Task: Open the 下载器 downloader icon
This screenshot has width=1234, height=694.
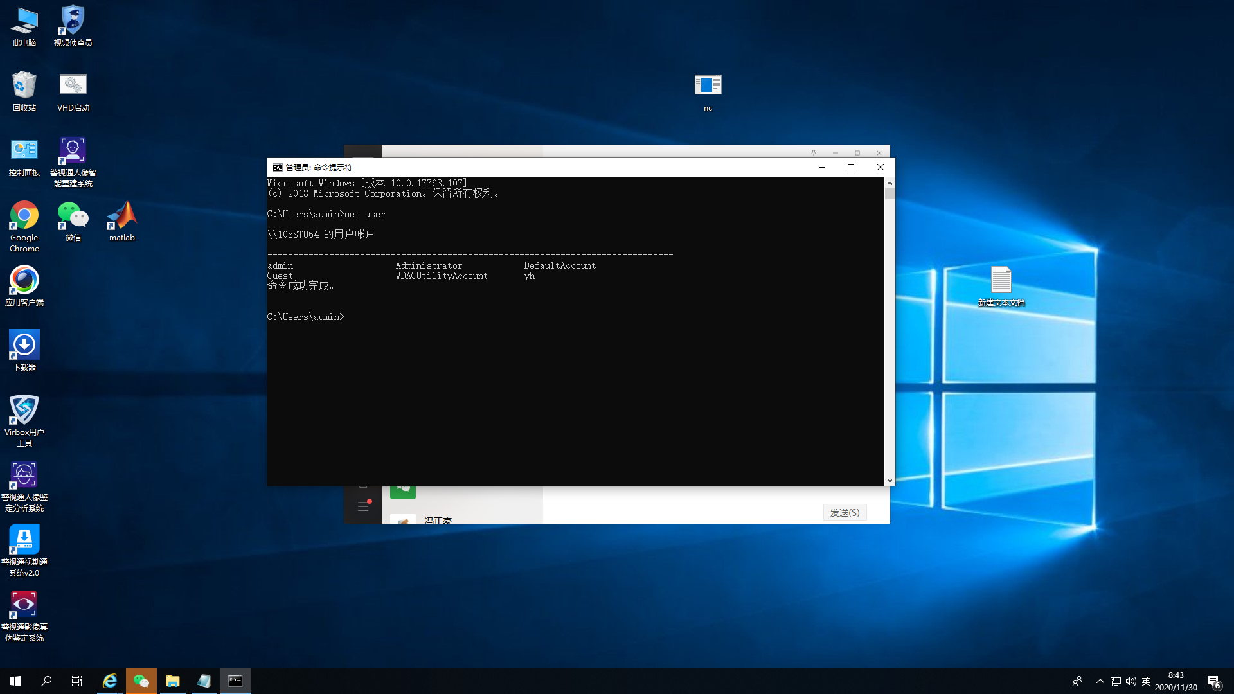Action: pos(24,346)
